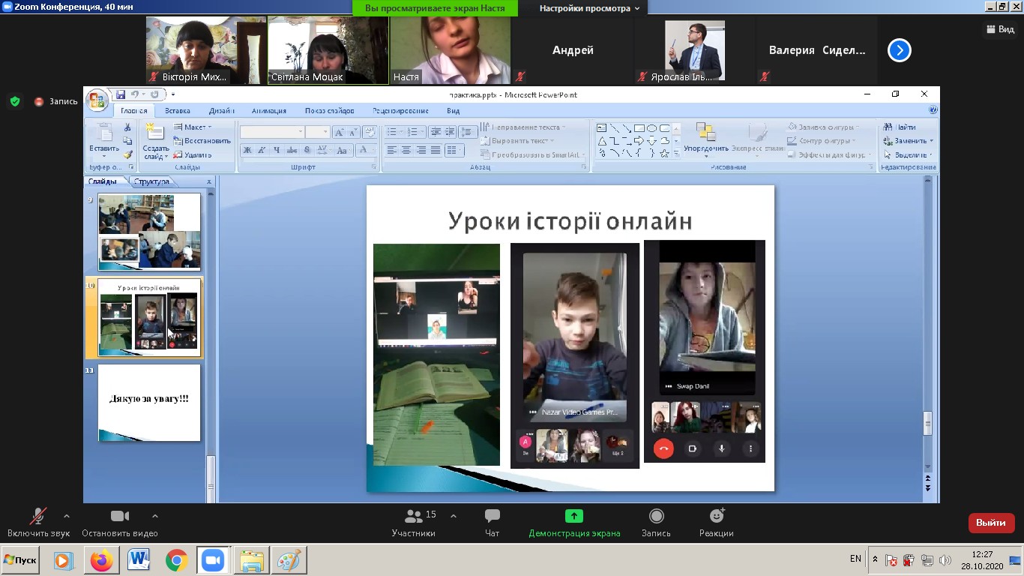The height and width of the screenshot is (576, 1024).
Task: Open Firefox from the Windows taskbar
Action: click(x=101, y=560)
